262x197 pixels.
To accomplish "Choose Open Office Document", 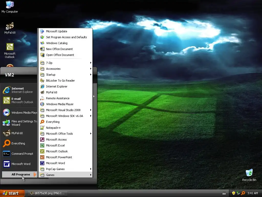I will click(65, 55).
